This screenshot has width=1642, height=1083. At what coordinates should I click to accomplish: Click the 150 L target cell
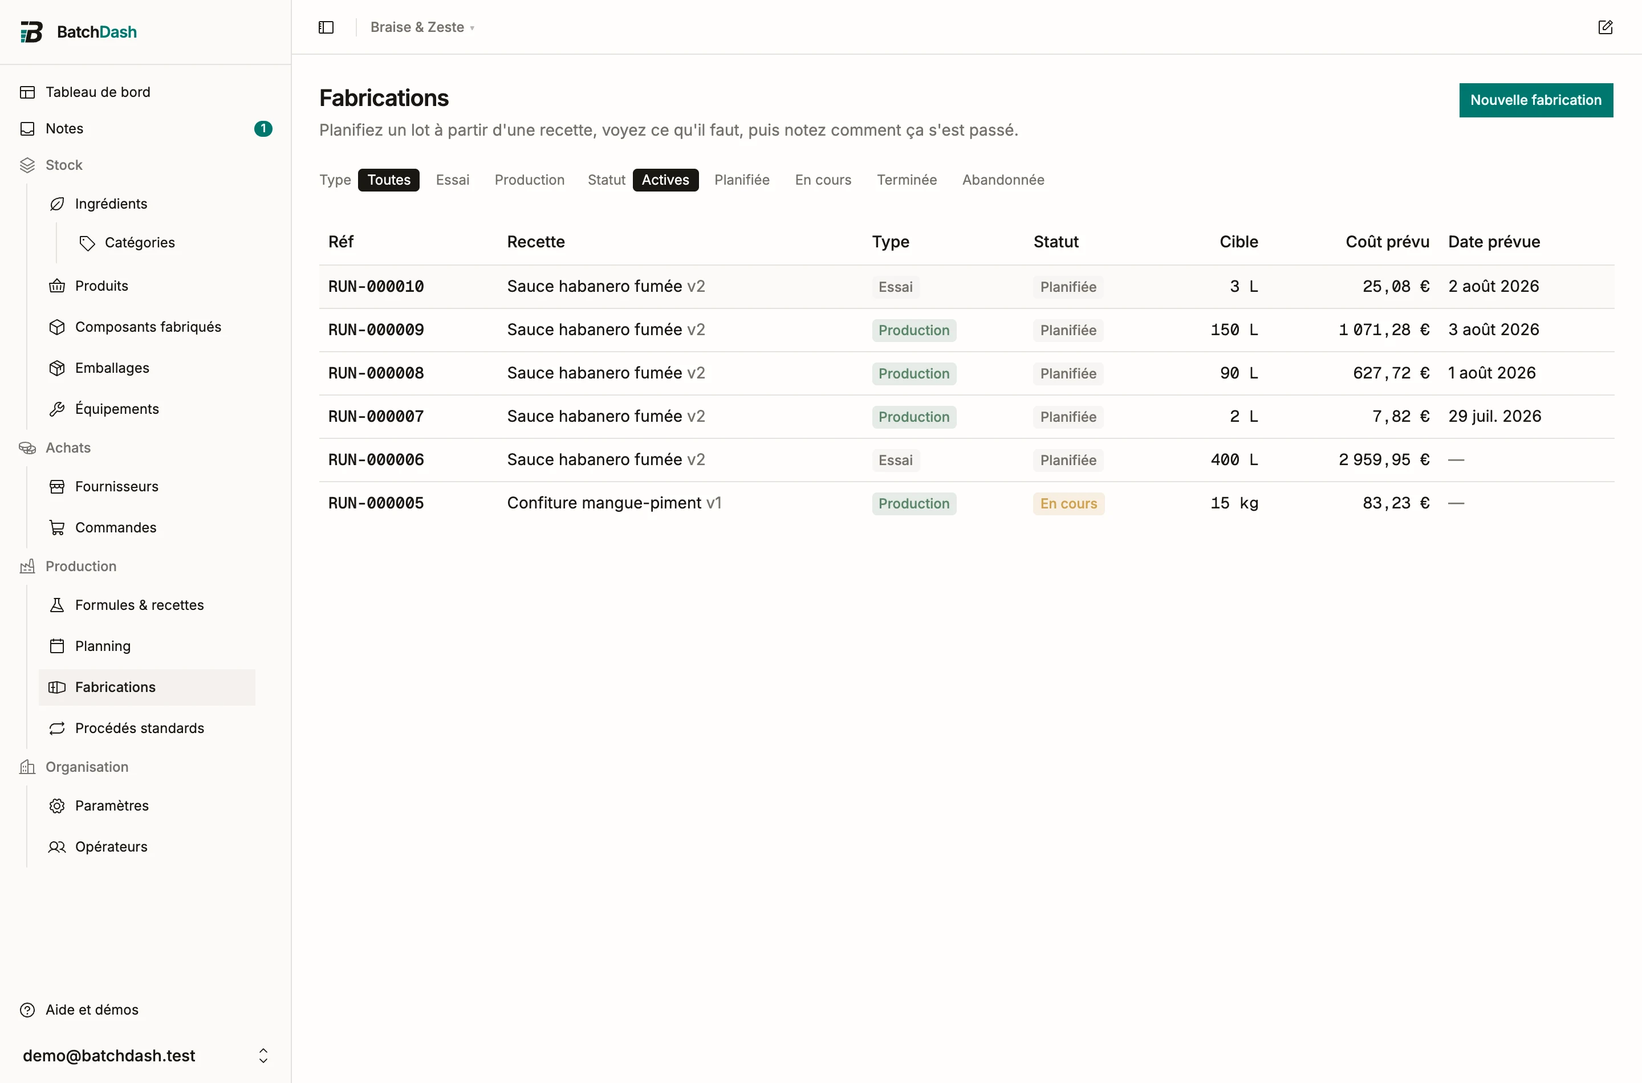pos(1234,329)
